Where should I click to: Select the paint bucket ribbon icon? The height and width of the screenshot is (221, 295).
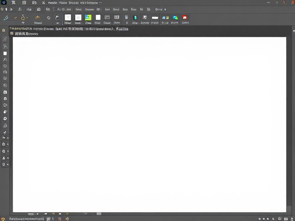(57, 17)
